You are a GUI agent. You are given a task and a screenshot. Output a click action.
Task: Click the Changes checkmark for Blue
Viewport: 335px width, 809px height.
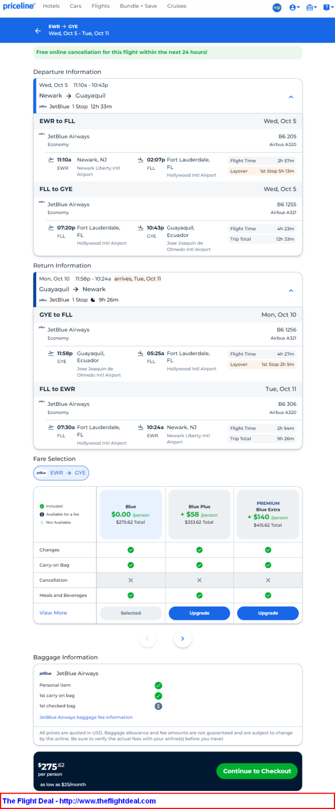point(130,550)
